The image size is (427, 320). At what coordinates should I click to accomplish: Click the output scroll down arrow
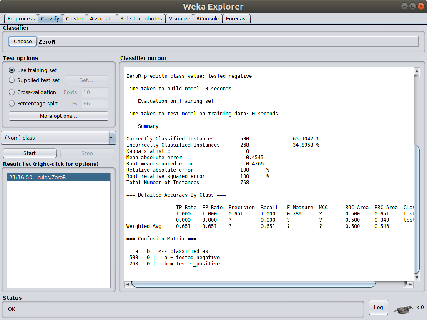click(417, 278)
